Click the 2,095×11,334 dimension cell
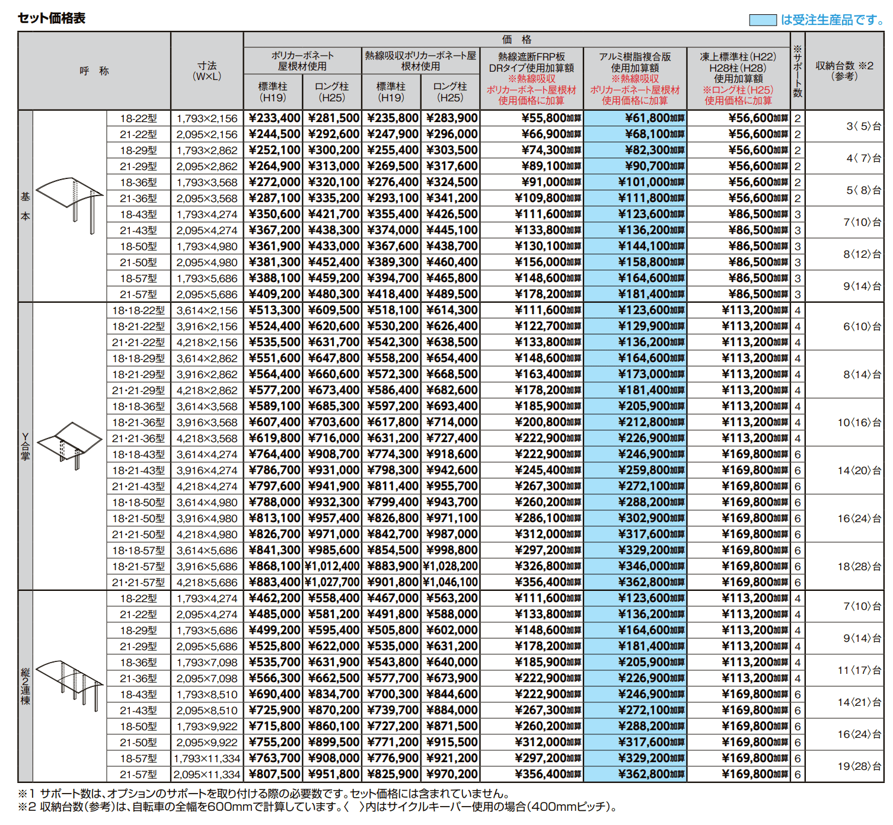Image resolution: width=893 pixels, height=825 pixels. pos(207,775)
